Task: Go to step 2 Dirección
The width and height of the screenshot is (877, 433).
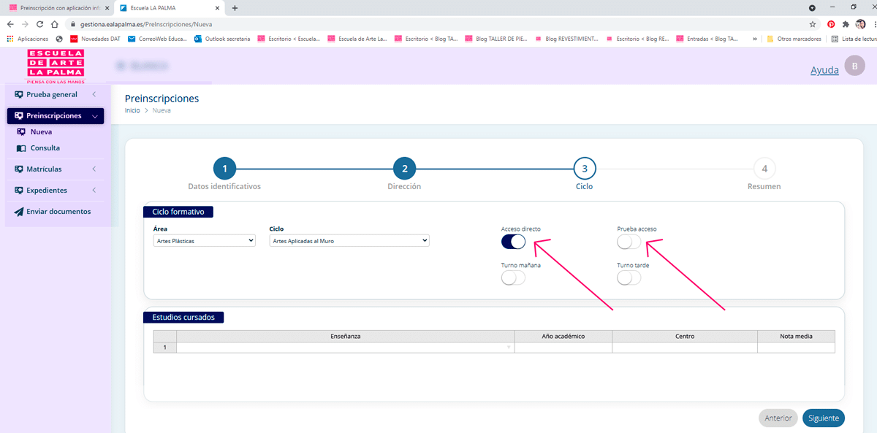Action: click(404, 169)
